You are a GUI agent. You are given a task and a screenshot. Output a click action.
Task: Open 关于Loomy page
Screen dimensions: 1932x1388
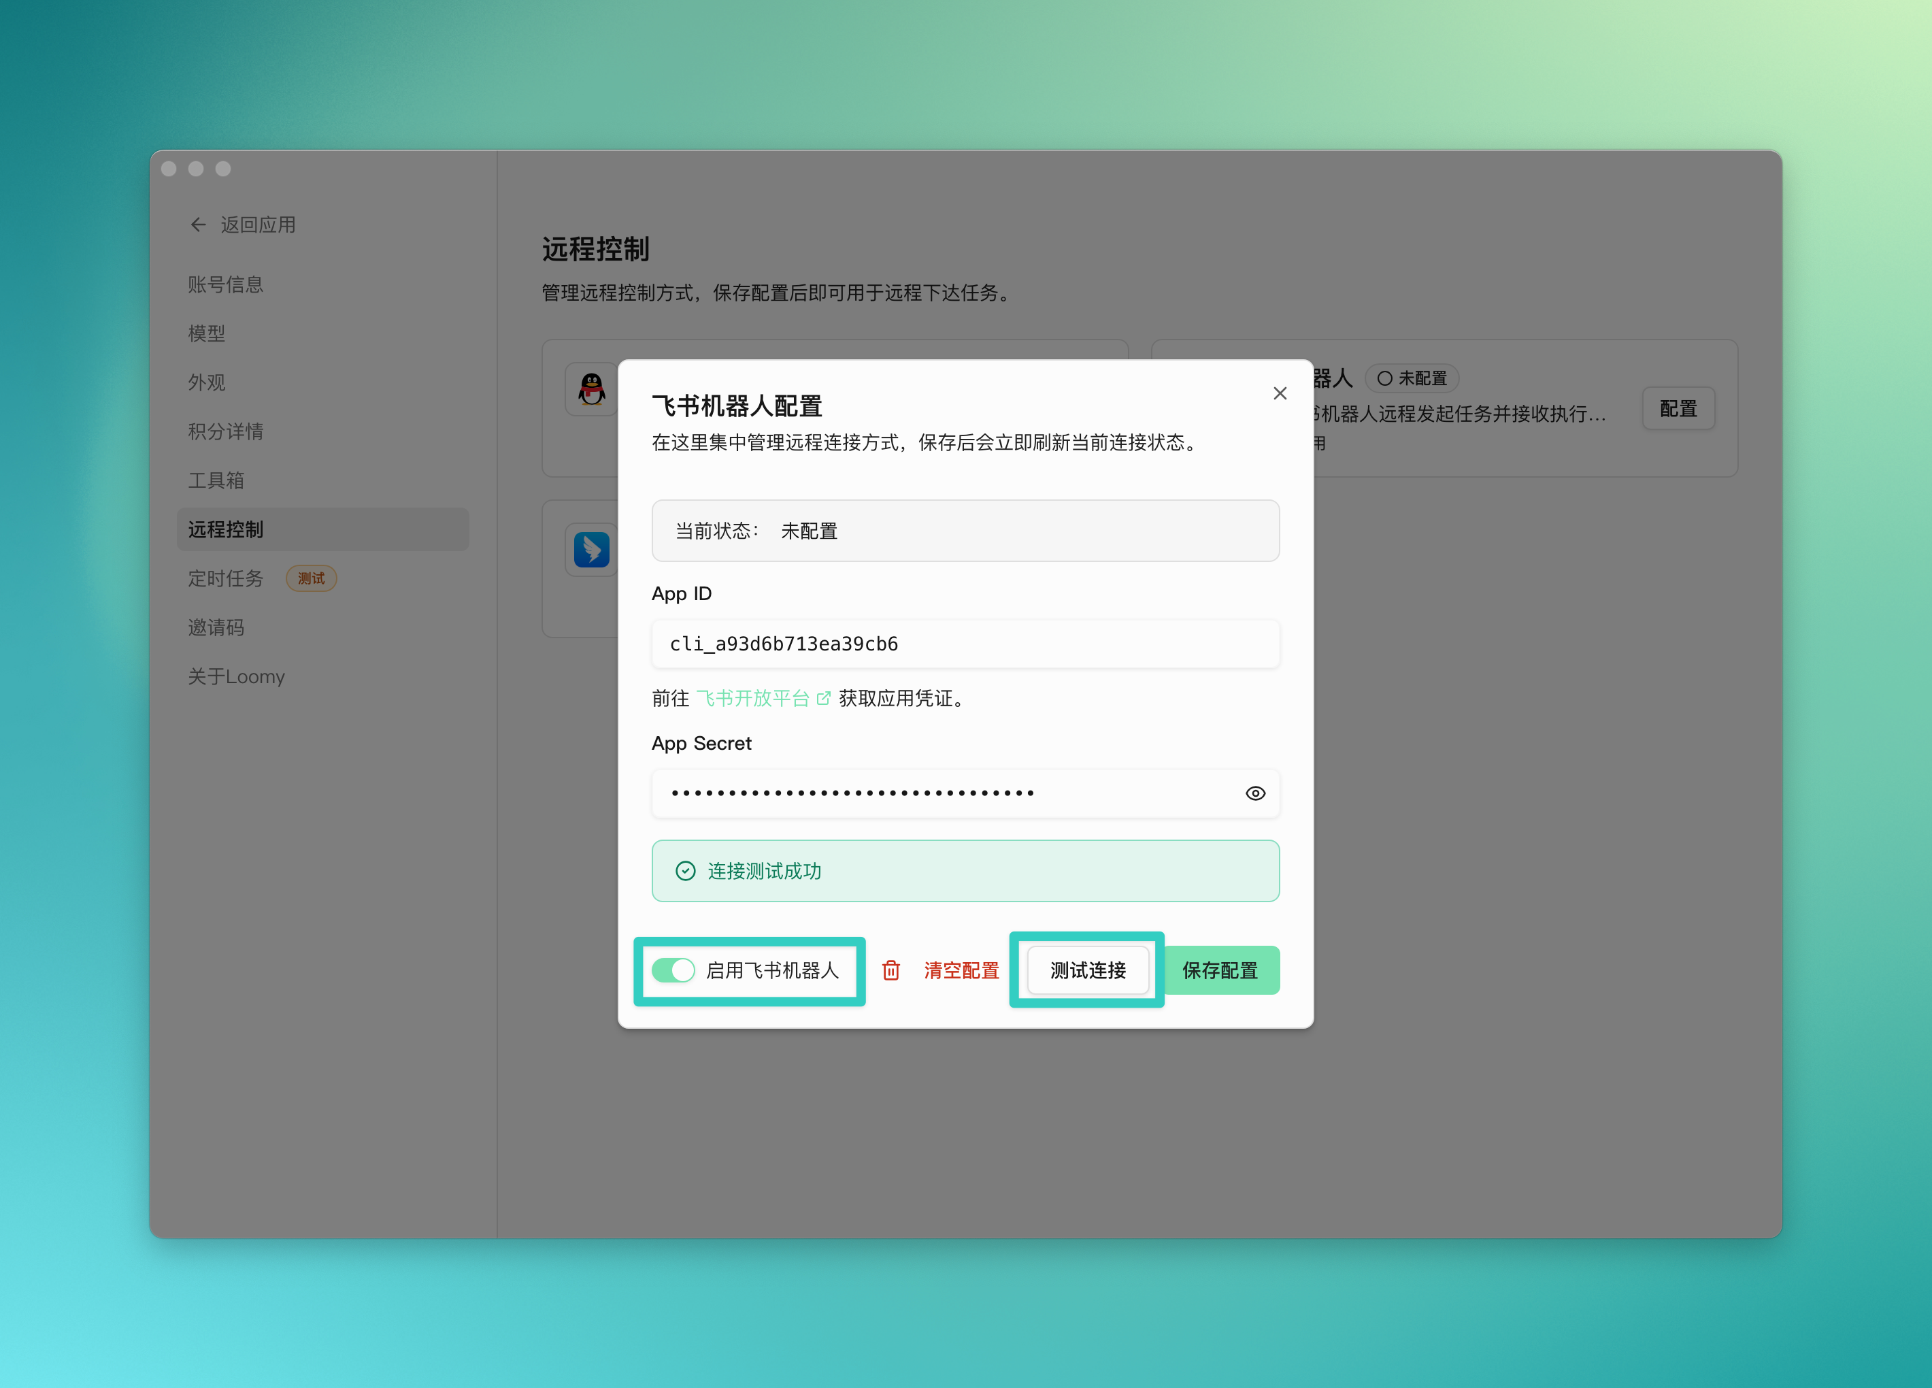(x=236, y=676)
